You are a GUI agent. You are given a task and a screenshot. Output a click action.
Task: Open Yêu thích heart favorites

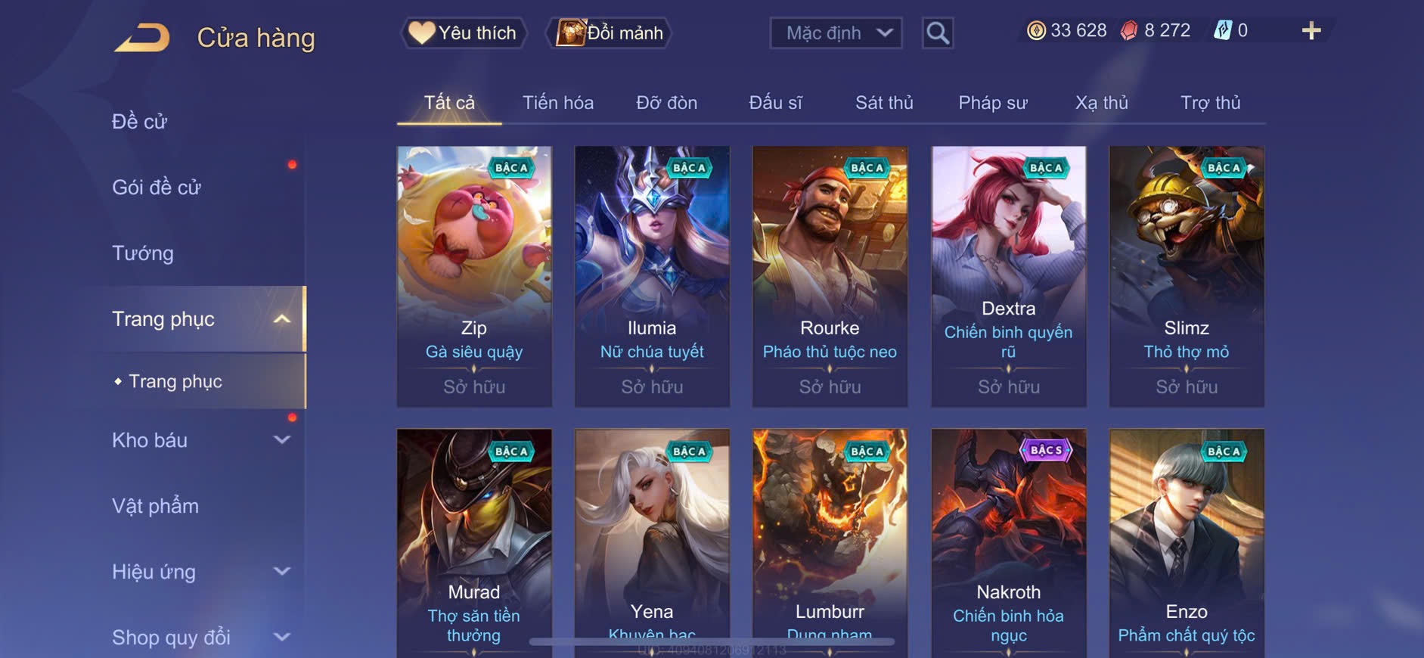(463, 33)
